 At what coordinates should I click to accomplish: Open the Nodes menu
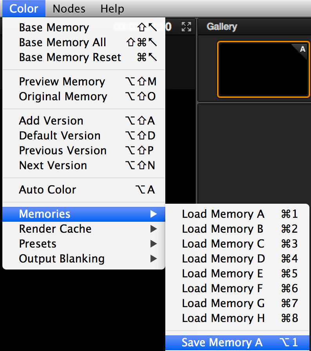[x=69, y=9]
